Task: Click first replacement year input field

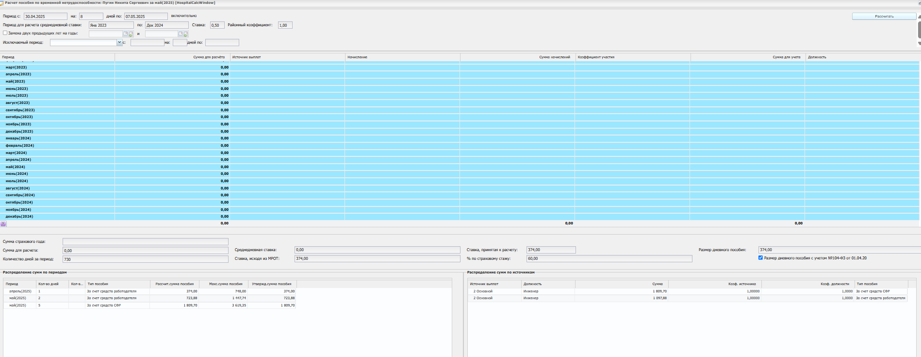Action: point(106,34)
